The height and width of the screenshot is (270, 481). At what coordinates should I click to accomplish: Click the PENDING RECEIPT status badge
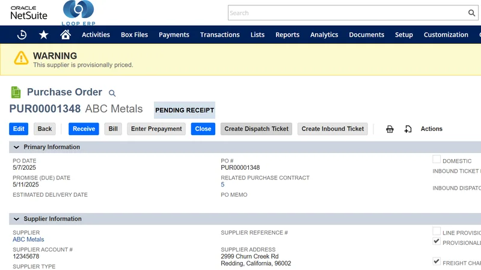tap(185, 110)
